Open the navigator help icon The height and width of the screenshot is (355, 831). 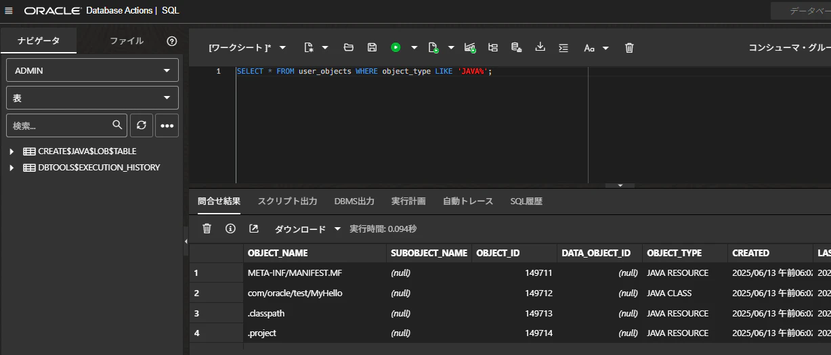[x=172, y=41]
